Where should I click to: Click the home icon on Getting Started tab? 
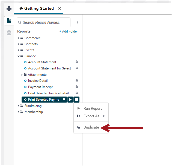[x=21, y=8]
